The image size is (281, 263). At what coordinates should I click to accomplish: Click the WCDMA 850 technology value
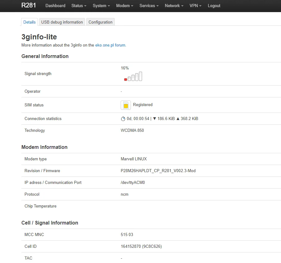pos(132,131)
